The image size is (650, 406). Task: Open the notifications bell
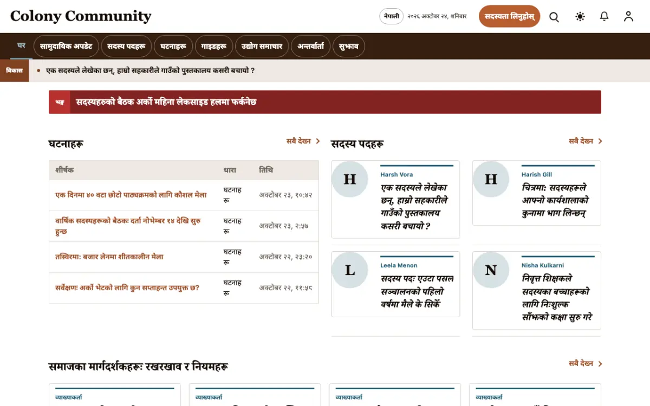(x=604, y=17)
